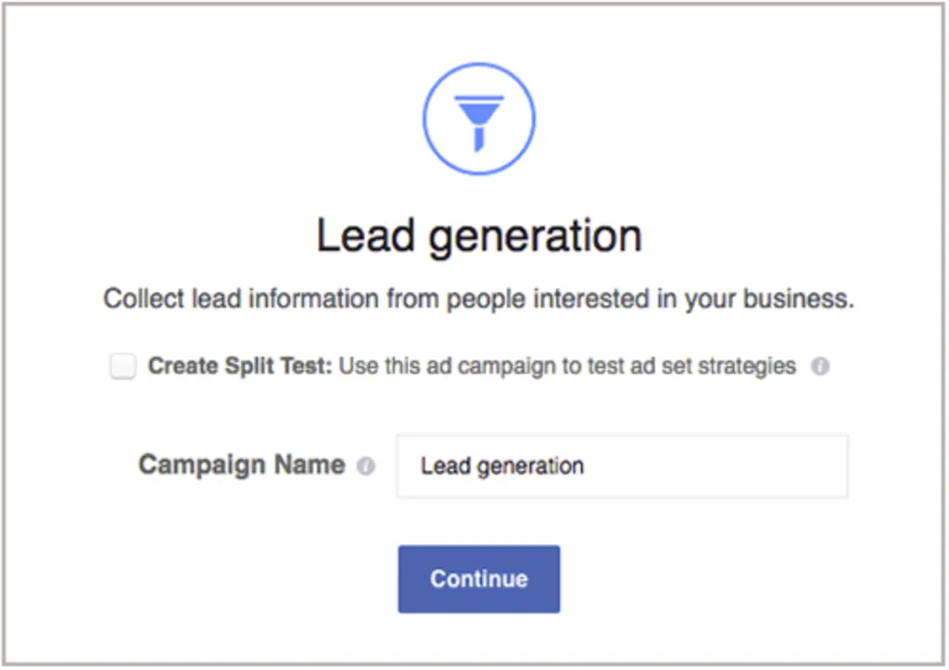Select the text reading Lead generation in the field
Screen dimensions: 949x670
(502, 466)
